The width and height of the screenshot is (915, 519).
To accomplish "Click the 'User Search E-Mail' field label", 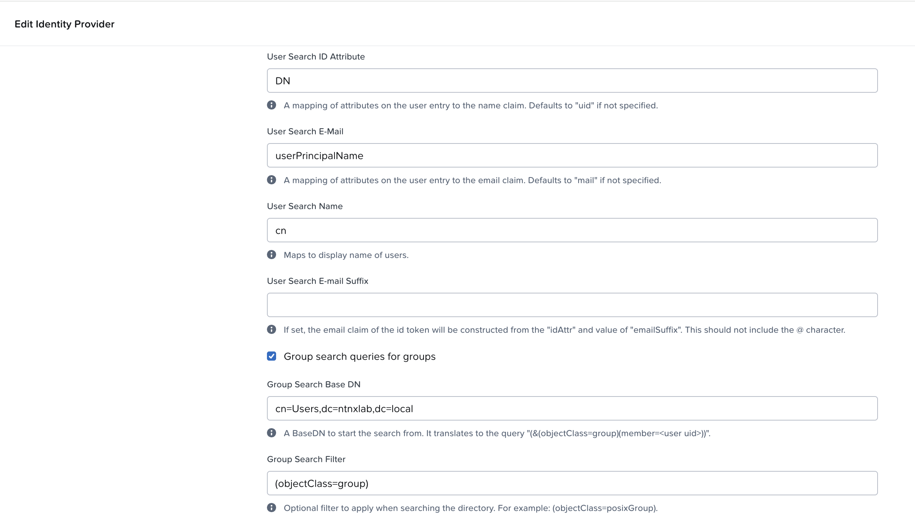I will tap(305, 131).
